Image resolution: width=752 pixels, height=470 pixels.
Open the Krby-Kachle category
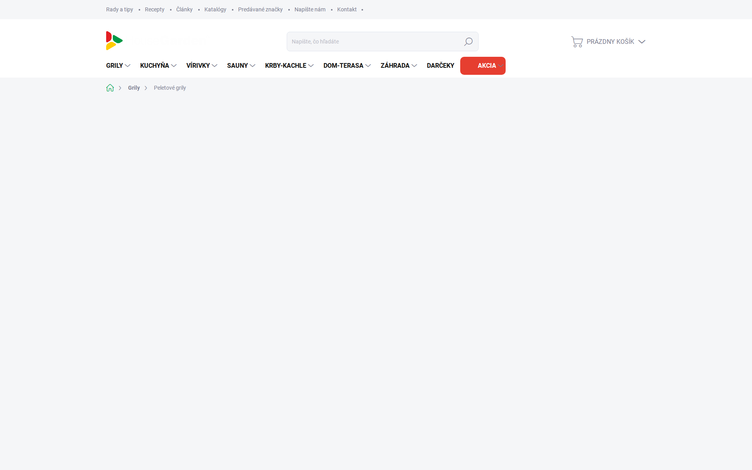286,66
